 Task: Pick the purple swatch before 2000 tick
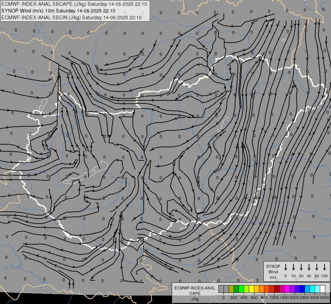click(292, 289)
